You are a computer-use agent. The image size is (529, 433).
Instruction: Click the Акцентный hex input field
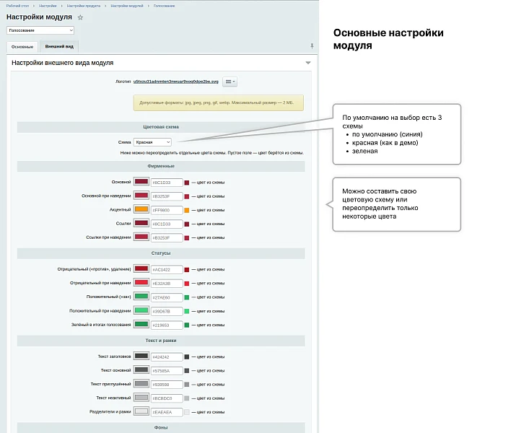(x=167, y=210)
